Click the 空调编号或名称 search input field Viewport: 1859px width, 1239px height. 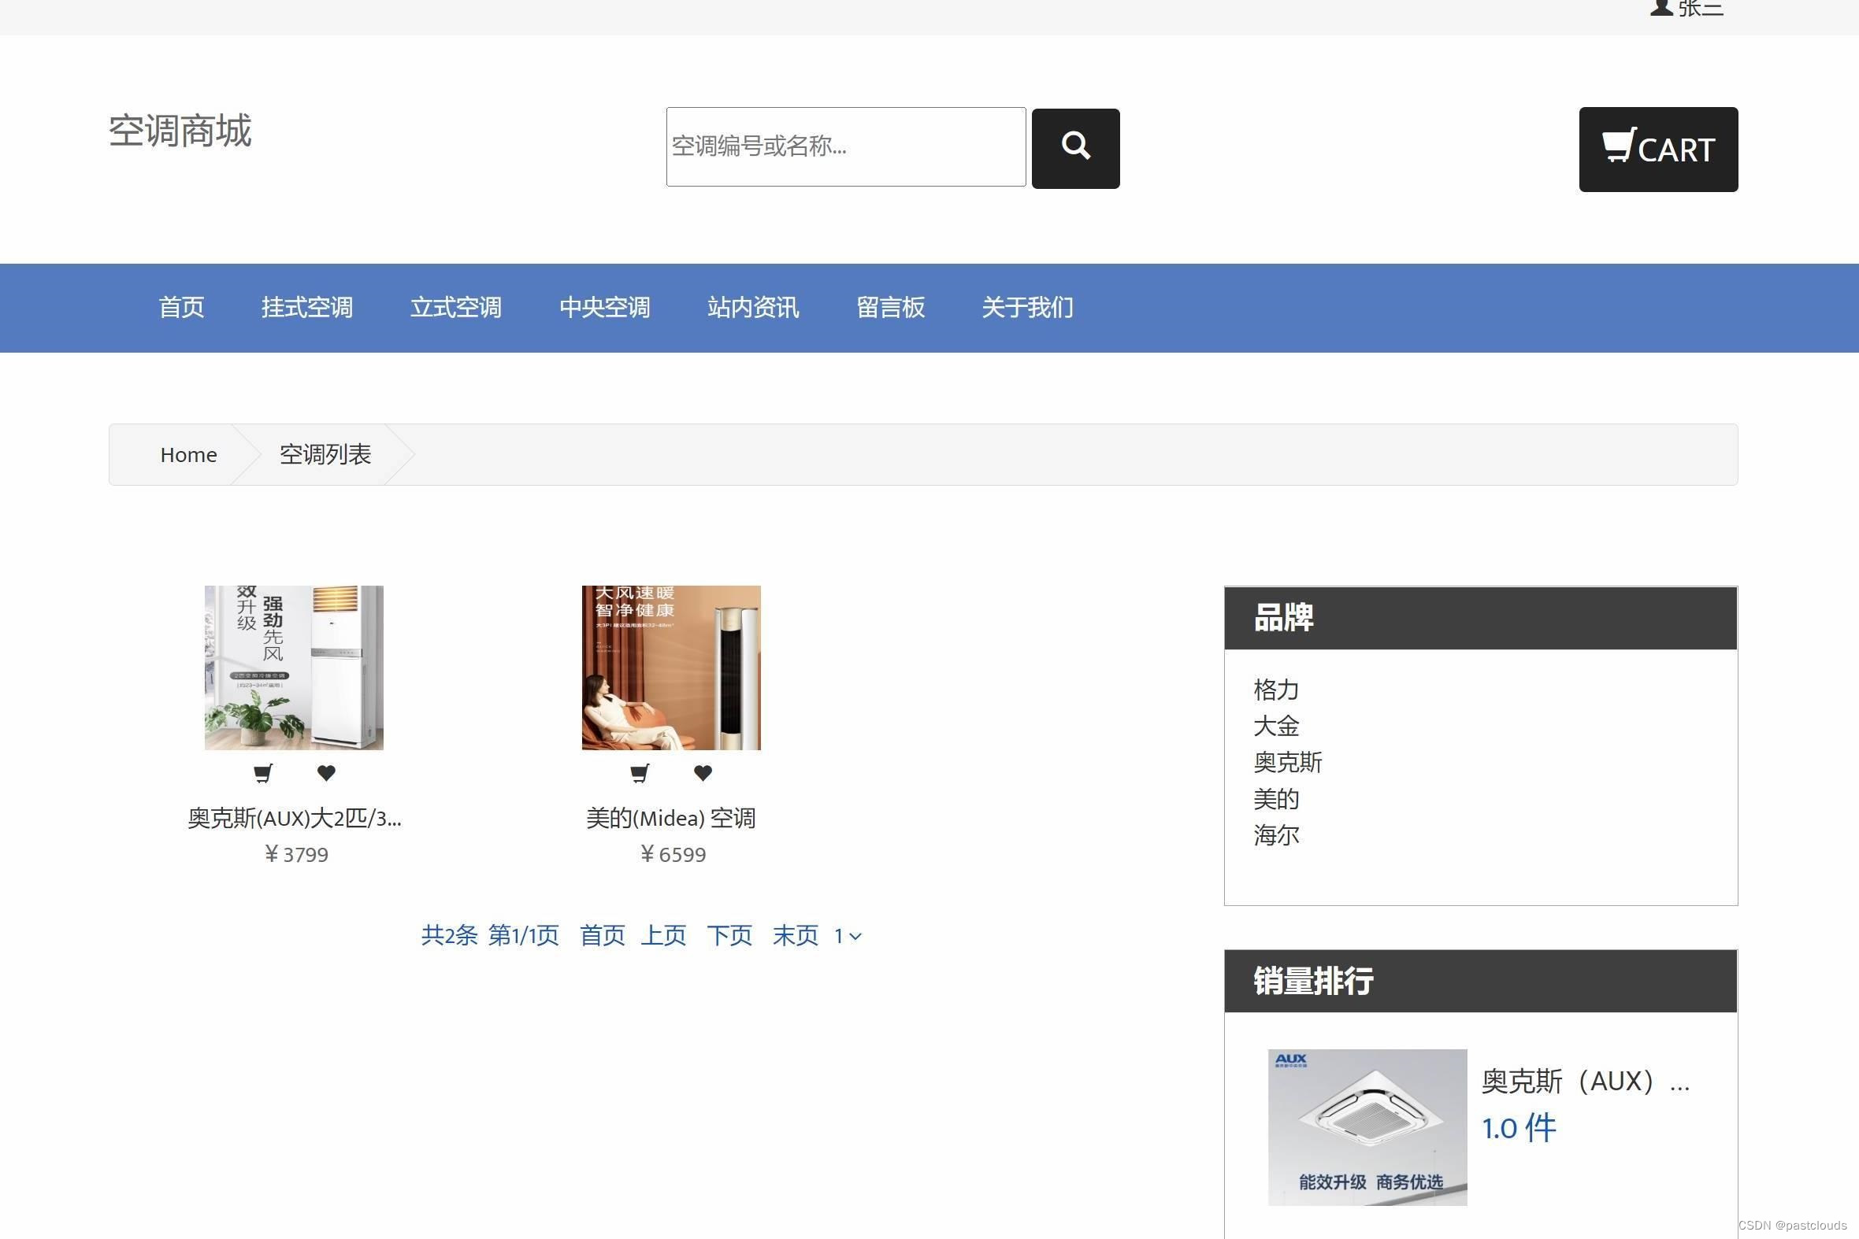click(x=845, y=147)
